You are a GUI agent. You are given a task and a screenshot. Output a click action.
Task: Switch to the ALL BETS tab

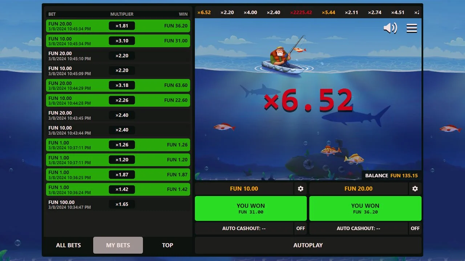click(x=68, y=245)
